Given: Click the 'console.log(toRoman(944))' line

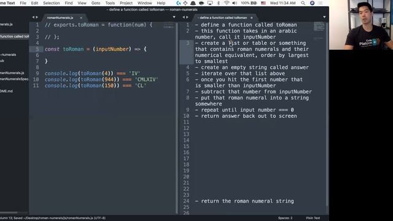Looking at the screenshot, I should point(101,79).
